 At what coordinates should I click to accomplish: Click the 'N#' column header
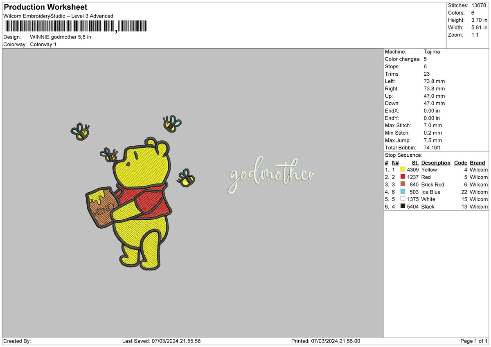click(395, 162)
